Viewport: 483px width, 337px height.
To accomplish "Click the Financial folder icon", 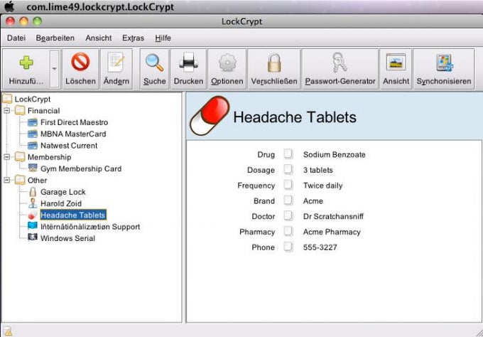I will tap(20, 110).
